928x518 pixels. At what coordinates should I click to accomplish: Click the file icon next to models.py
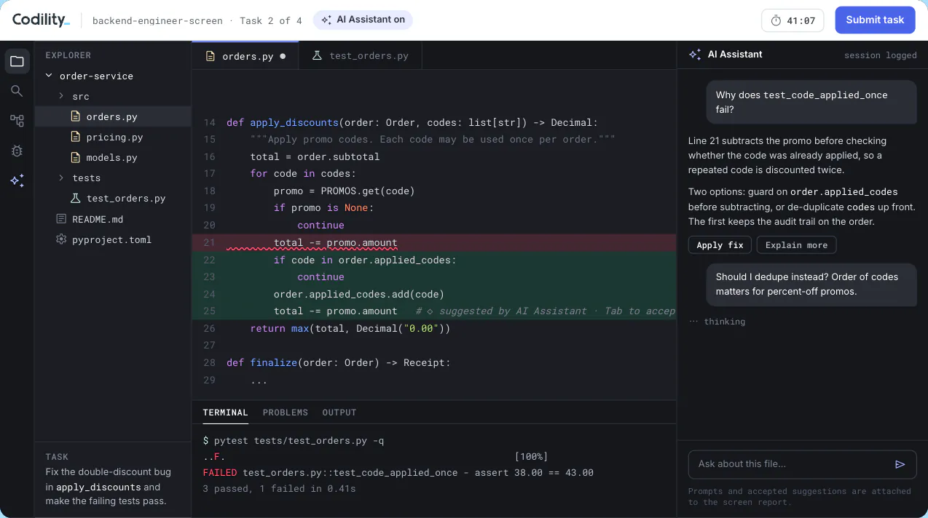[x=75, y=157]
